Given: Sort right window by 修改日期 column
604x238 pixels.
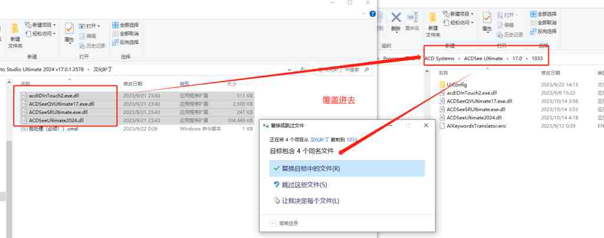Looking at the screenshot, I should click(551, 73).
